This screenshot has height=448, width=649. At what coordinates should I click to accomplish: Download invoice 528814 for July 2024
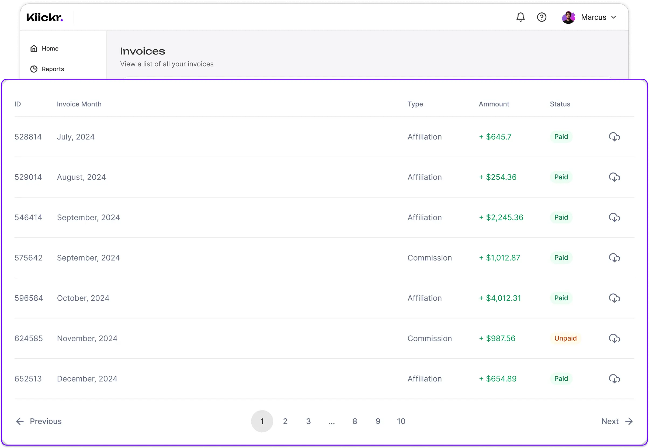tap(615, 137)
